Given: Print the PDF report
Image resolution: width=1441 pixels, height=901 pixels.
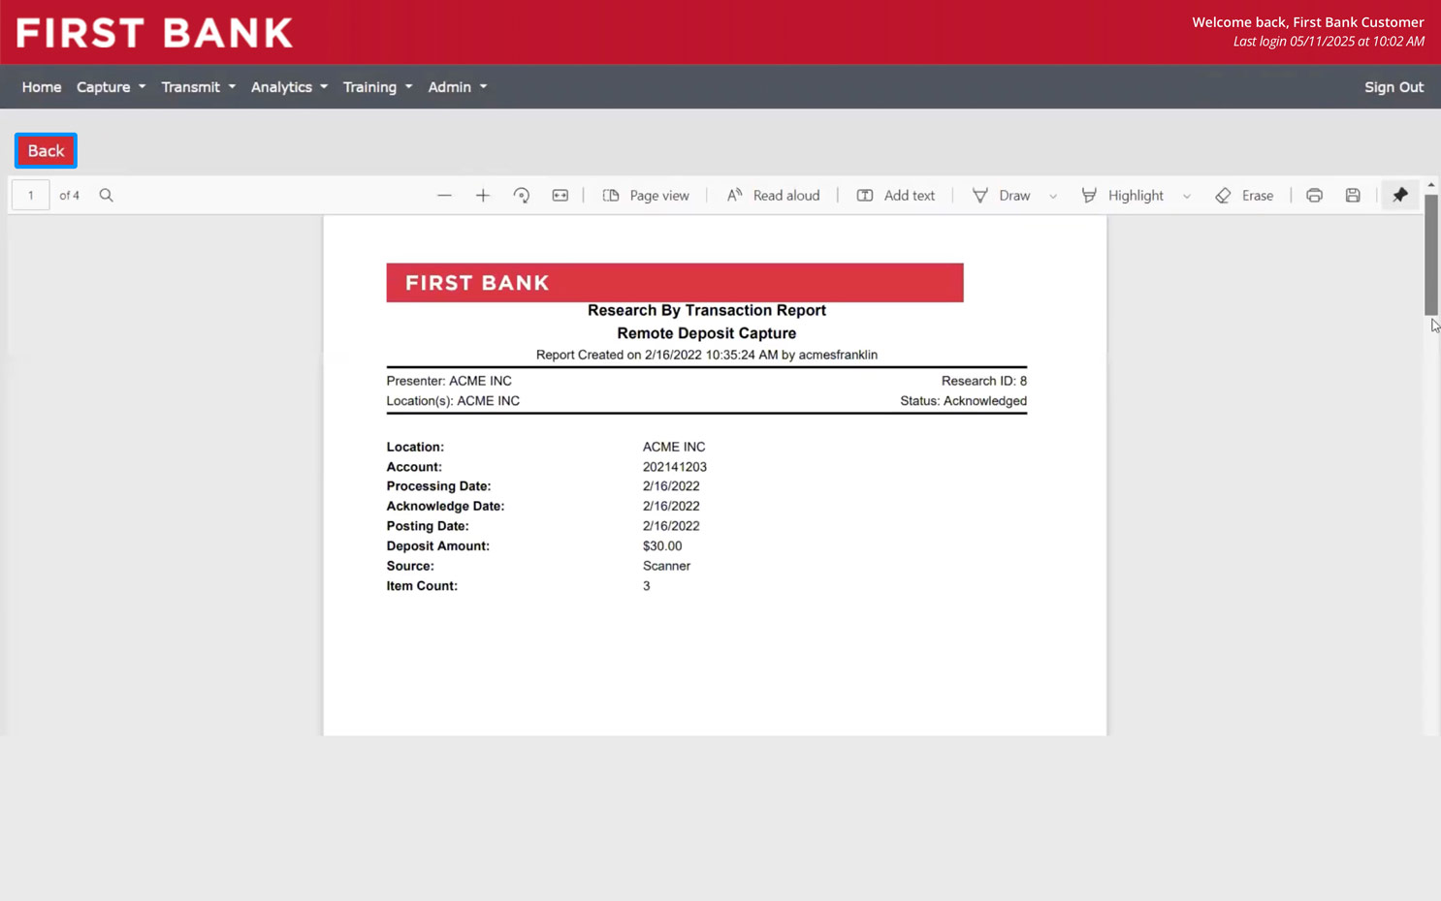Looking at the screenshot, I should (x=1314, y=196).
